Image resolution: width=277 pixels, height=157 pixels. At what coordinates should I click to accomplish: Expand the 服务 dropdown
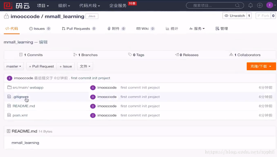pos(197,29)
